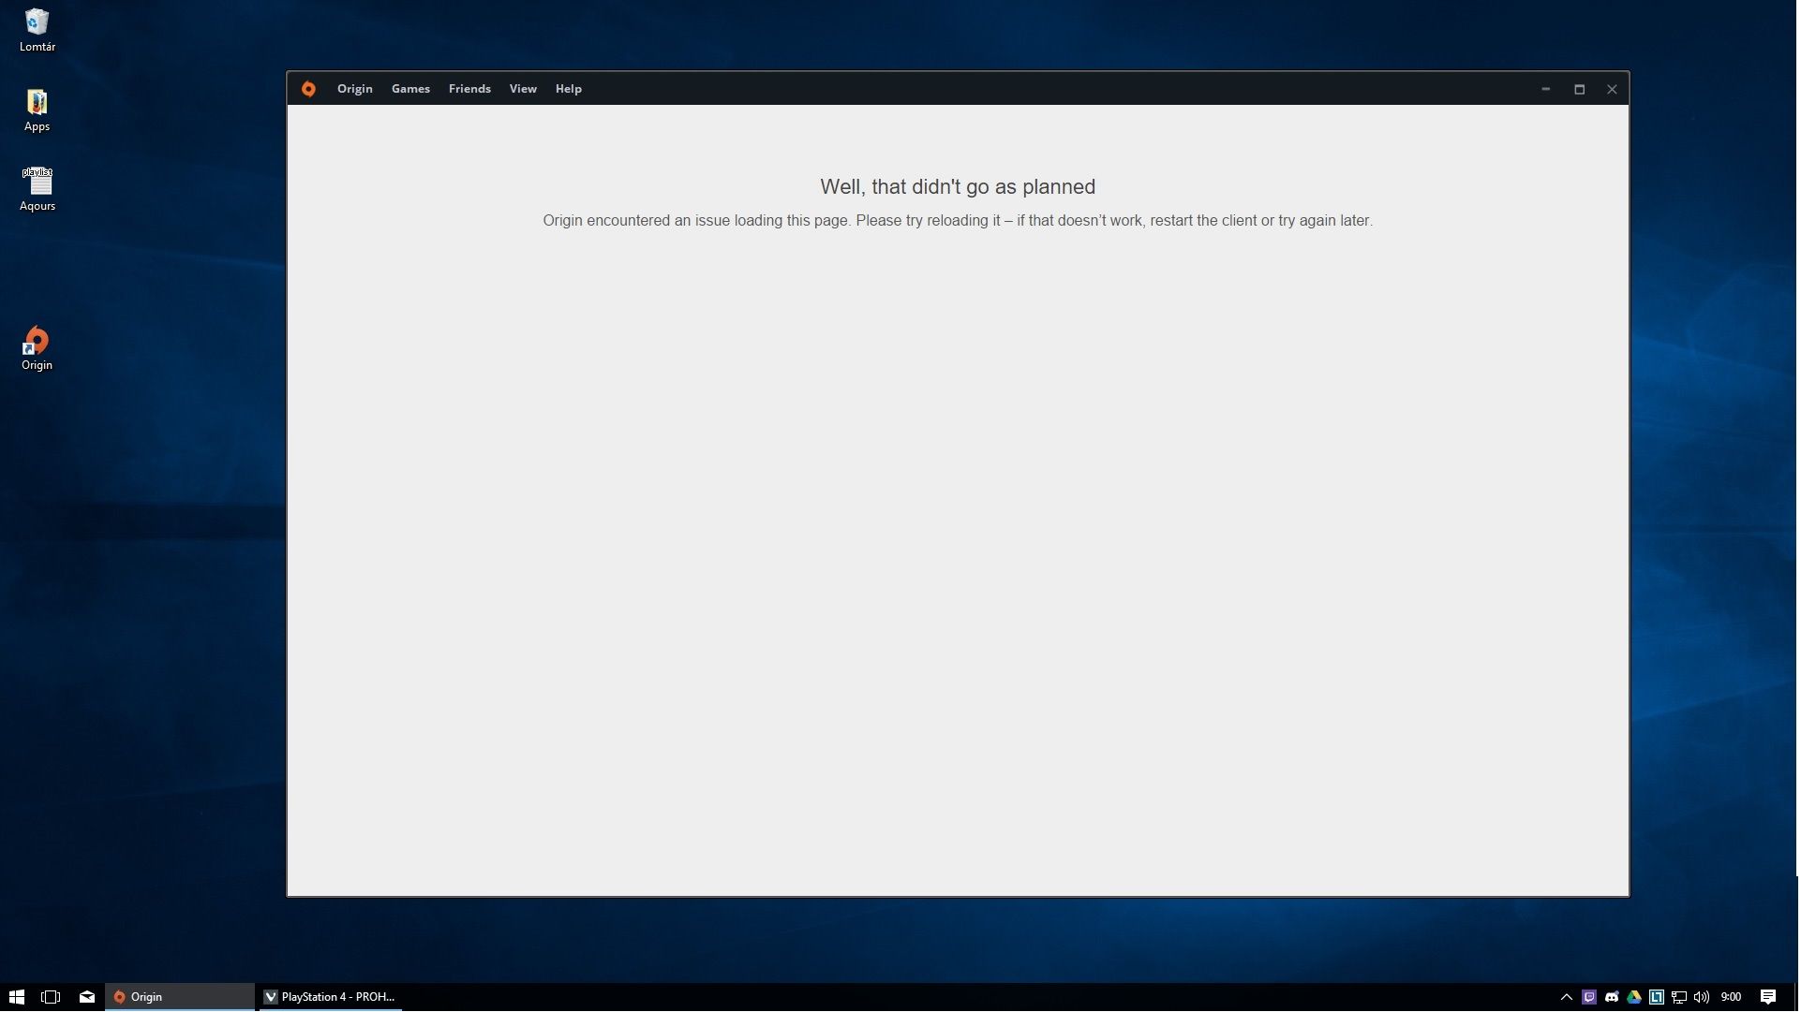This screenshot has width=1801, height=1012.
Task: Open the Discord tray icon
Action: [x=1612, y=998]
